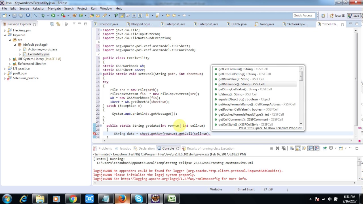
Task: Switch to Java EE perspective
Action: (337, 16)
